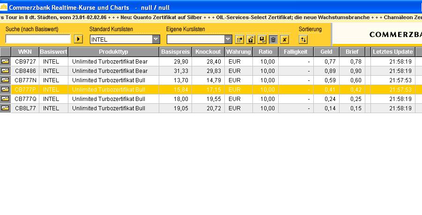Select WKN cell CB8L77

(25, 108)
